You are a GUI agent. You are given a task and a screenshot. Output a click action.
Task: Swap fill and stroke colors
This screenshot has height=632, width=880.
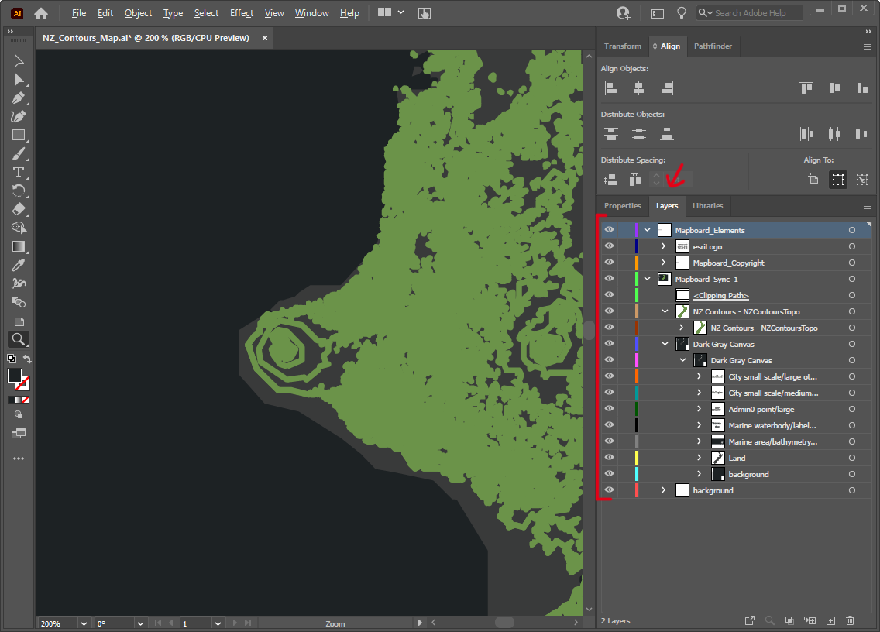[x=27, y=359]
